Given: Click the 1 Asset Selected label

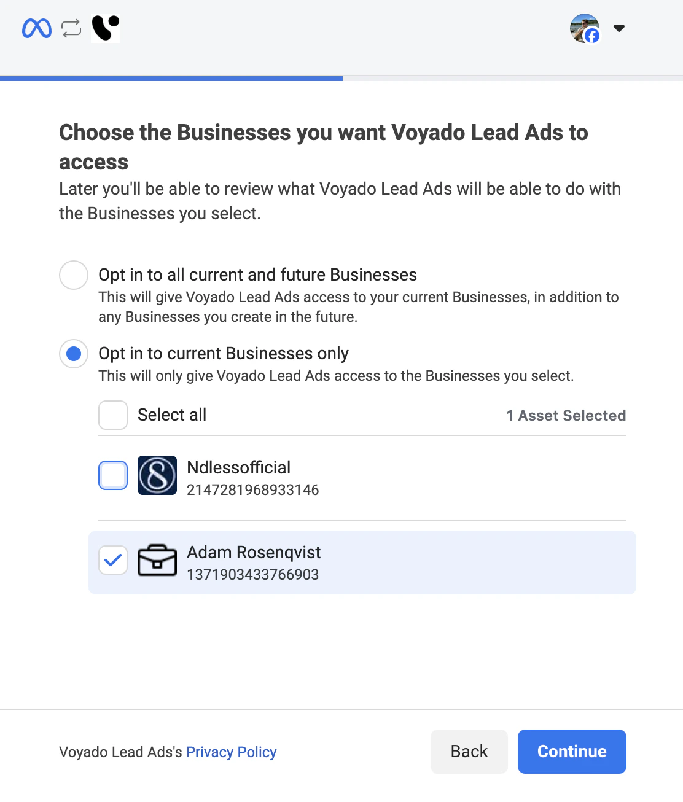Looking at the screenshot, I should [566, 415].
